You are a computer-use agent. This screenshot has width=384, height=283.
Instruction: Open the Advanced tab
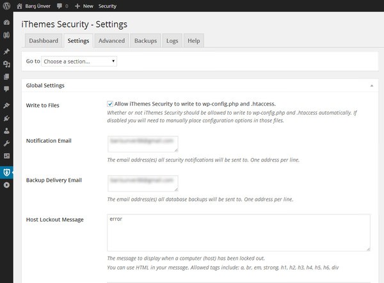(x=111, y=41)
